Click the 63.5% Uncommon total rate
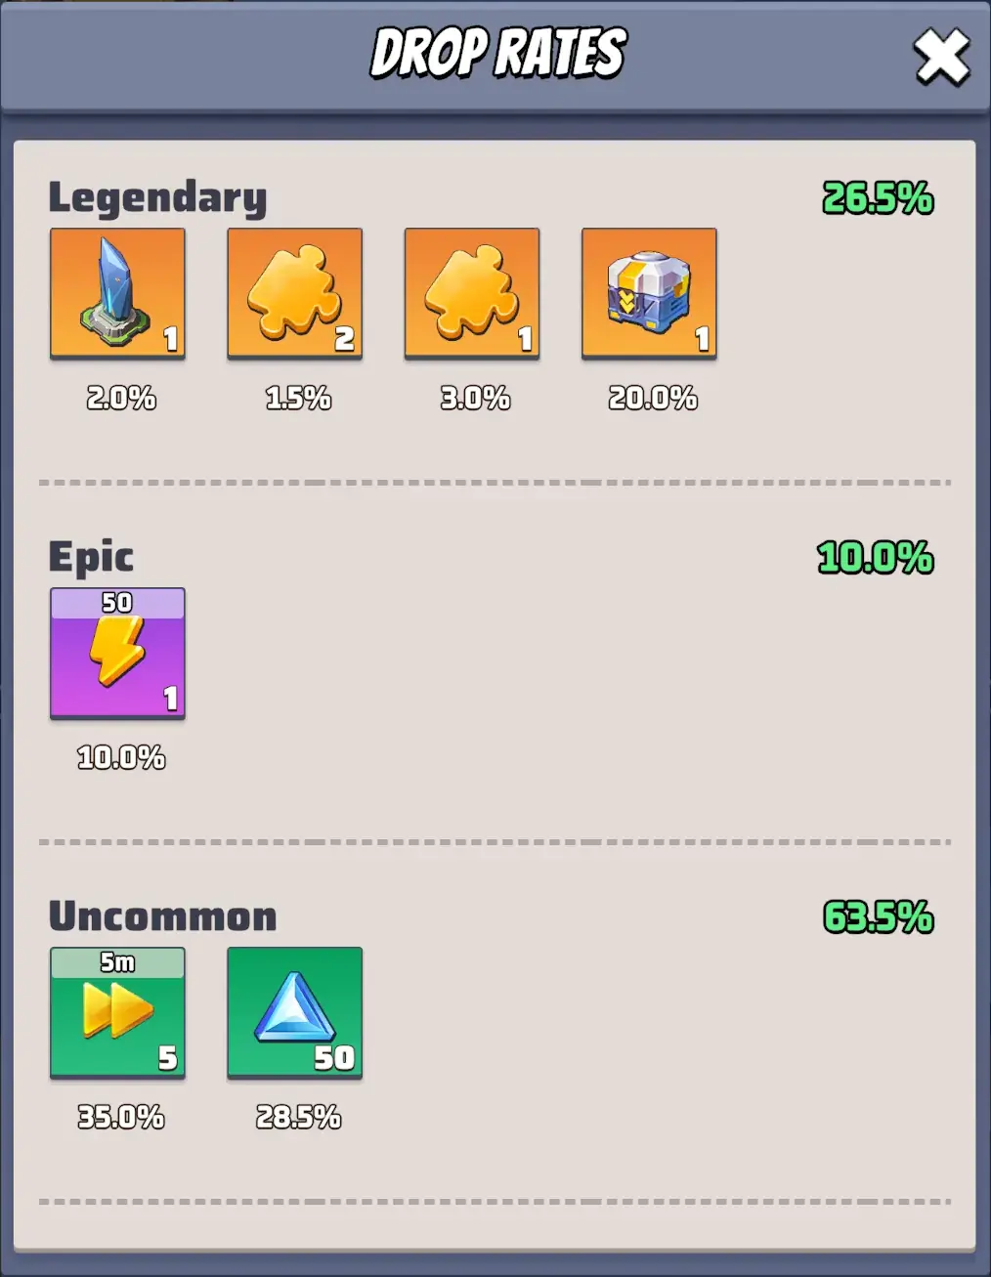 pos(878,917)
